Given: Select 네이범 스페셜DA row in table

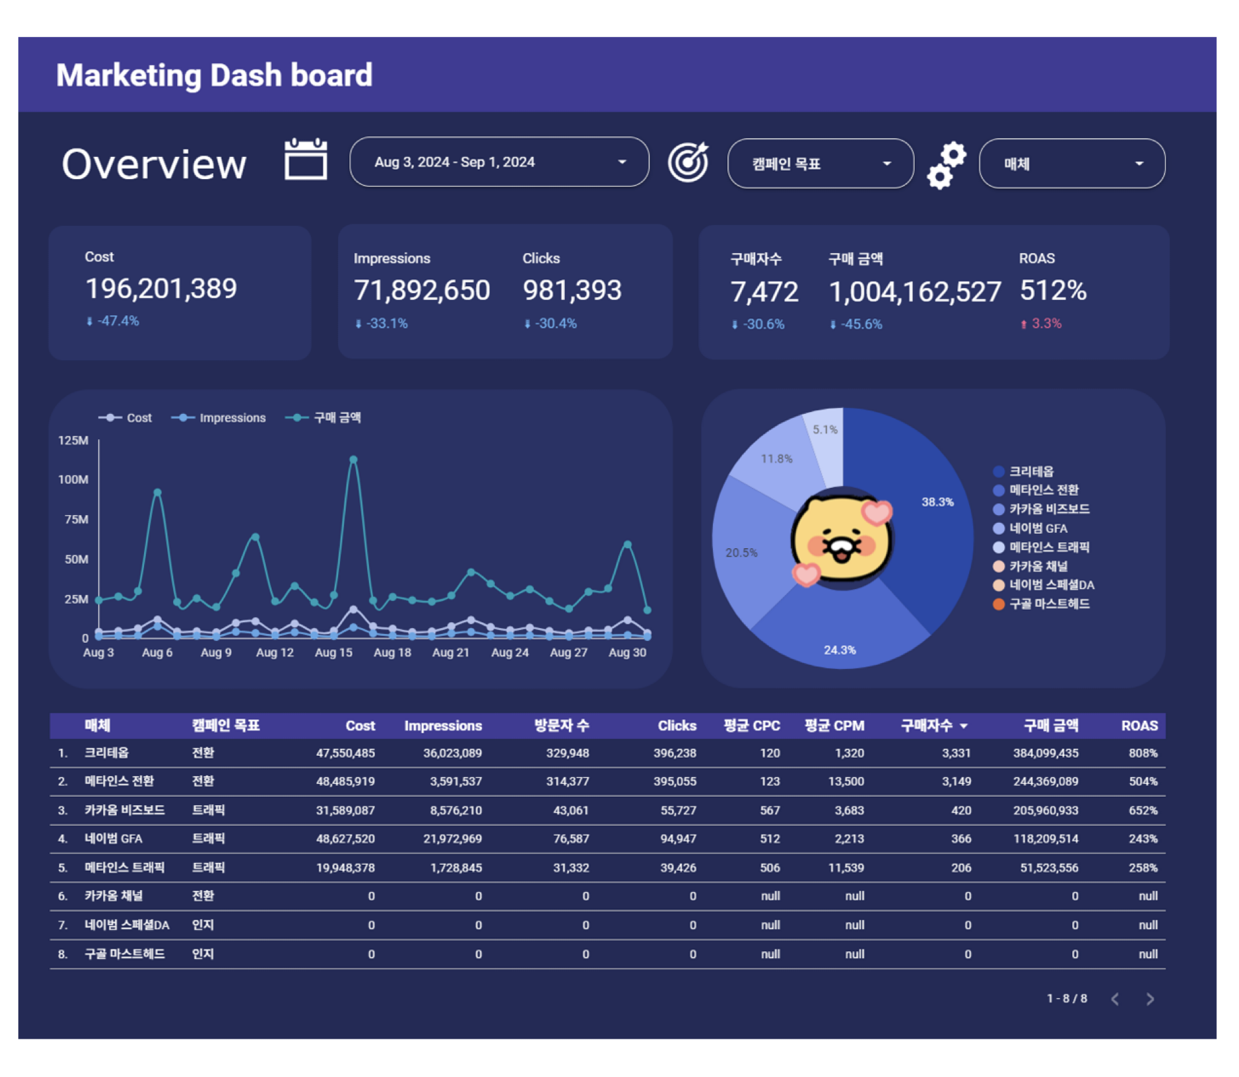Looking at the screenshot, I should point(607,925).
